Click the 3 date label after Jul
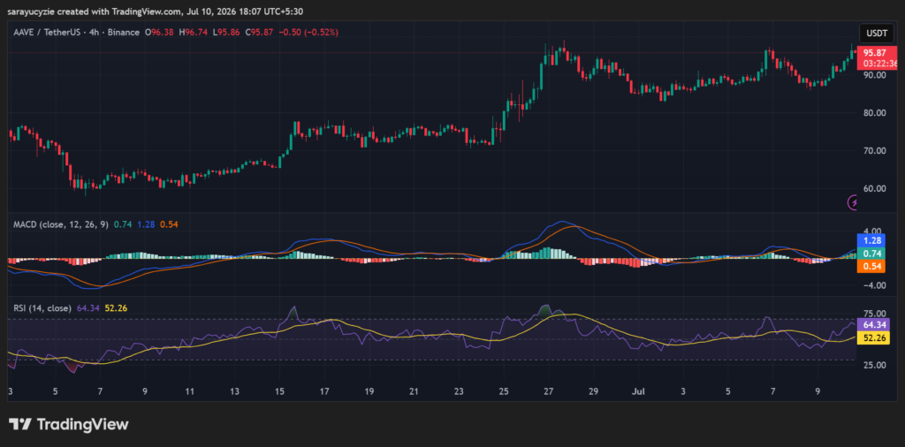 pos(683,391)
